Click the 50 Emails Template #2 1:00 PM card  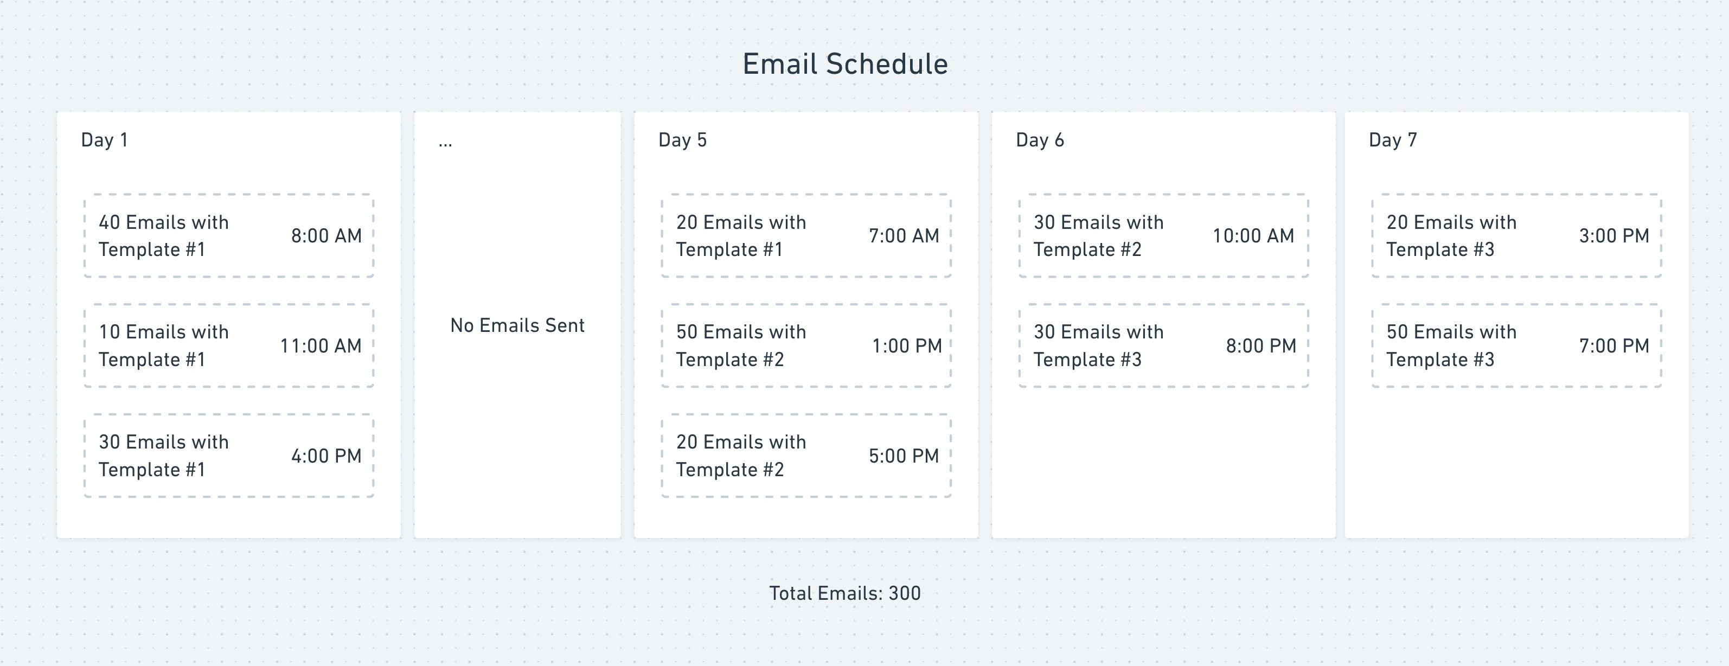pyautogui.click(x=806, y=346)
